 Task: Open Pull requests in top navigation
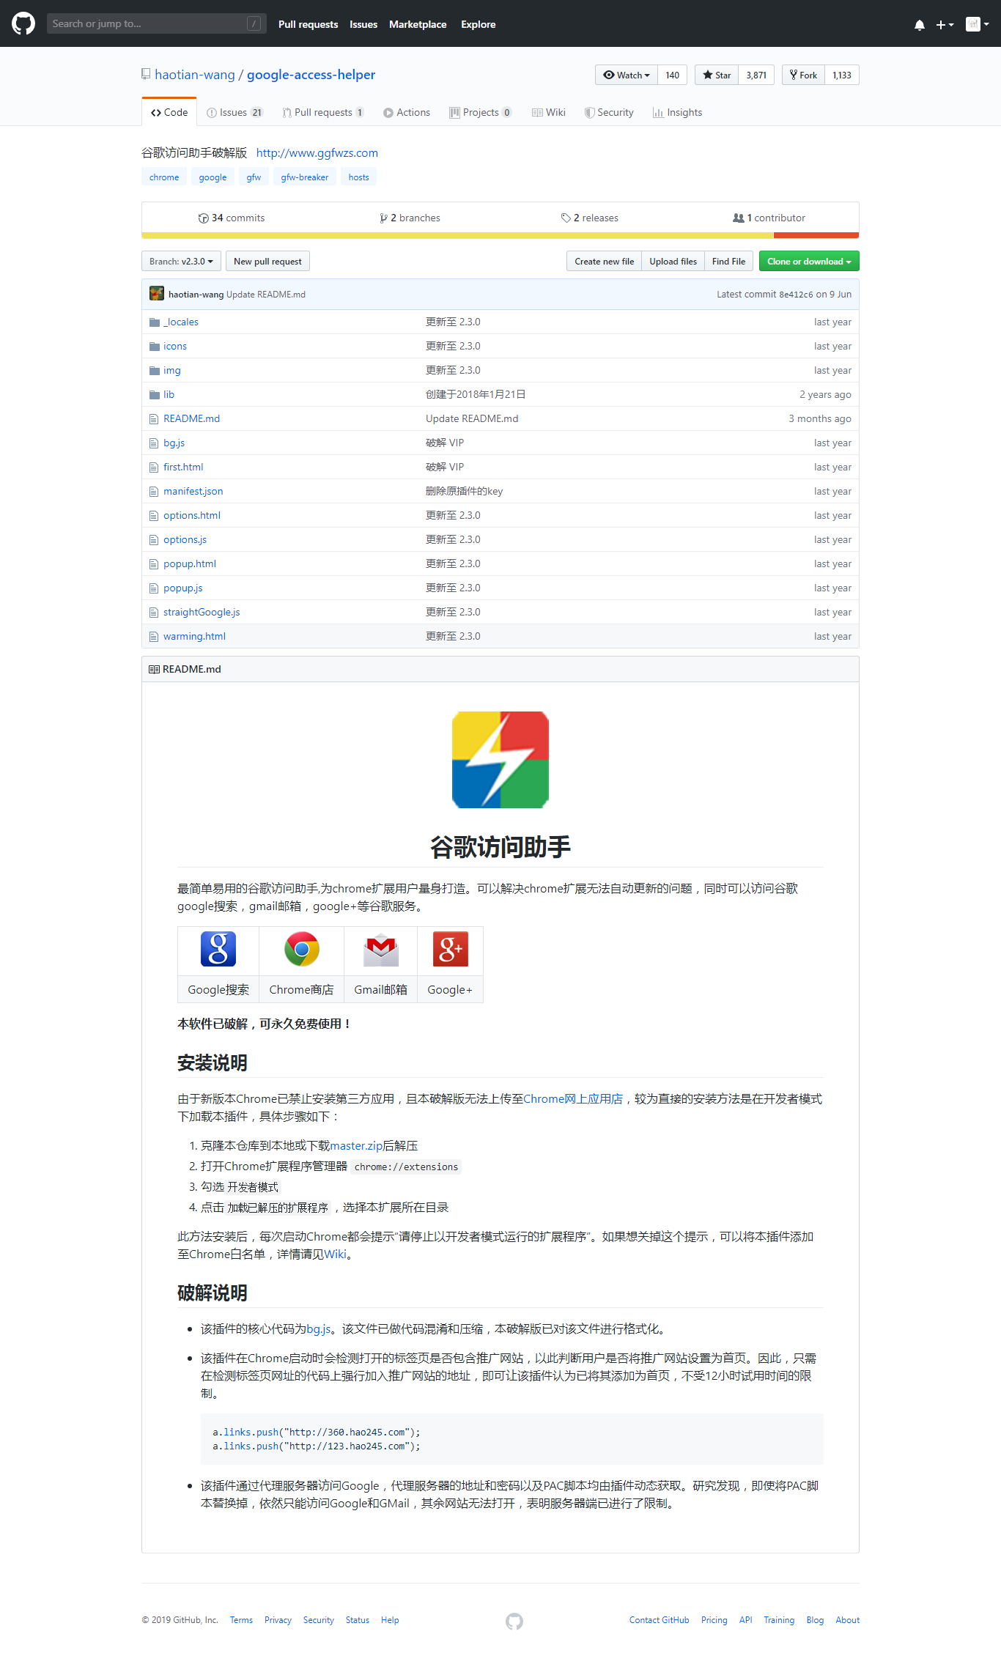[x=308, y=24]
